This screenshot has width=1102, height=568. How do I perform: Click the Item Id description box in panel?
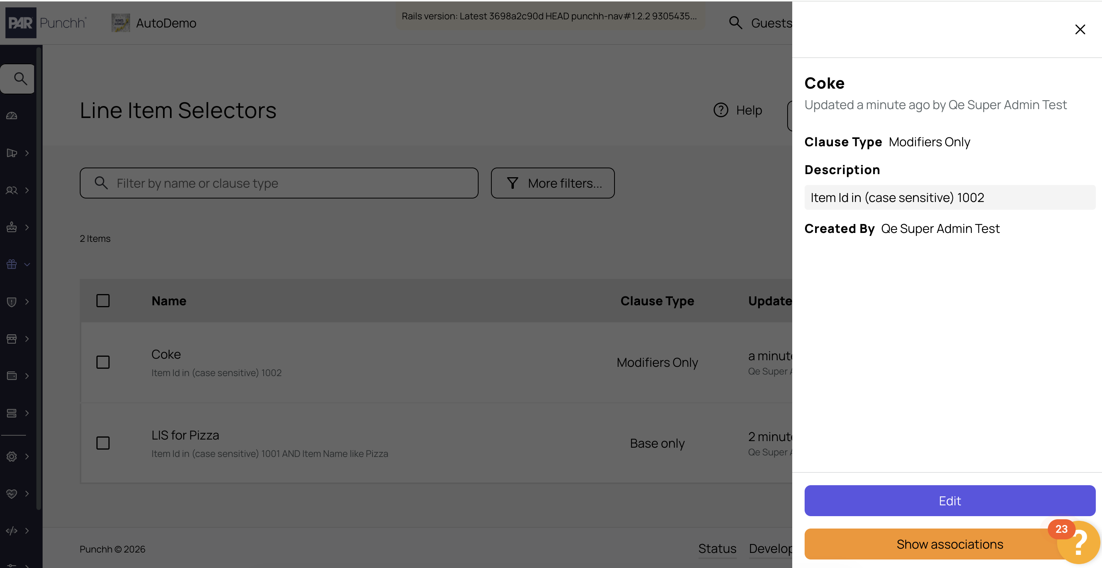tap(950, 197)
